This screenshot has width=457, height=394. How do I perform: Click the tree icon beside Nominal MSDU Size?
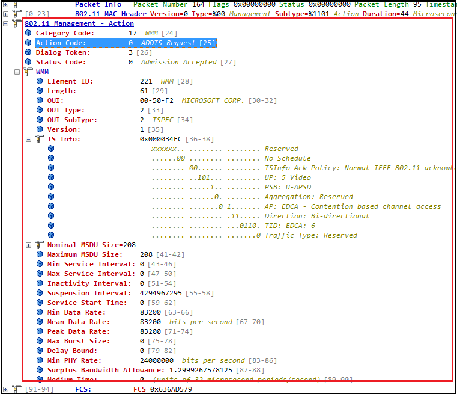tap(40, 245)
